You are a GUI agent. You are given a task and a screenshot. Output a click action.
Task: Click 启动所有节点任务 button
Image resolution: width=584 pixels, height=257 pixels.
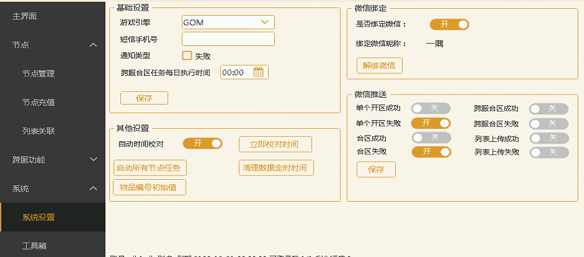tap(150, 167)
